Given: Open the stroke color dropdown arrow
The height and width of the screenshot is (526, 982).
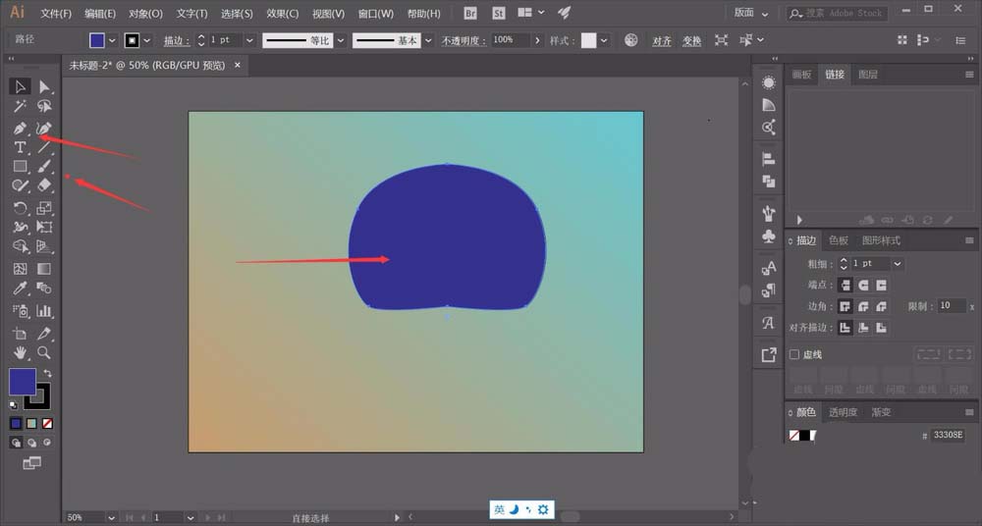Looking at the screenshot, I should point(147,40).
